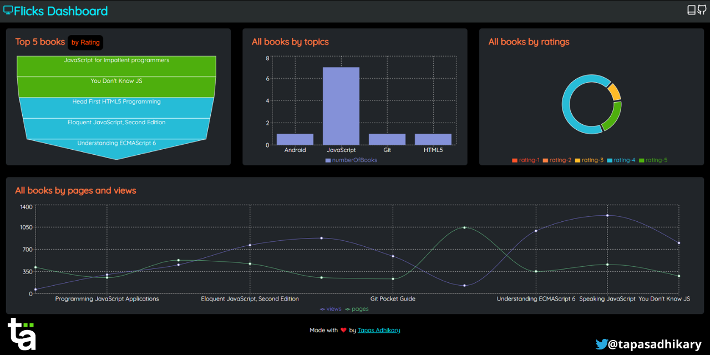Image resolution: width=710 pixels, height=355 pixels.
Task: Click the red heart icon in the footer
Action: tap(343, 330)
